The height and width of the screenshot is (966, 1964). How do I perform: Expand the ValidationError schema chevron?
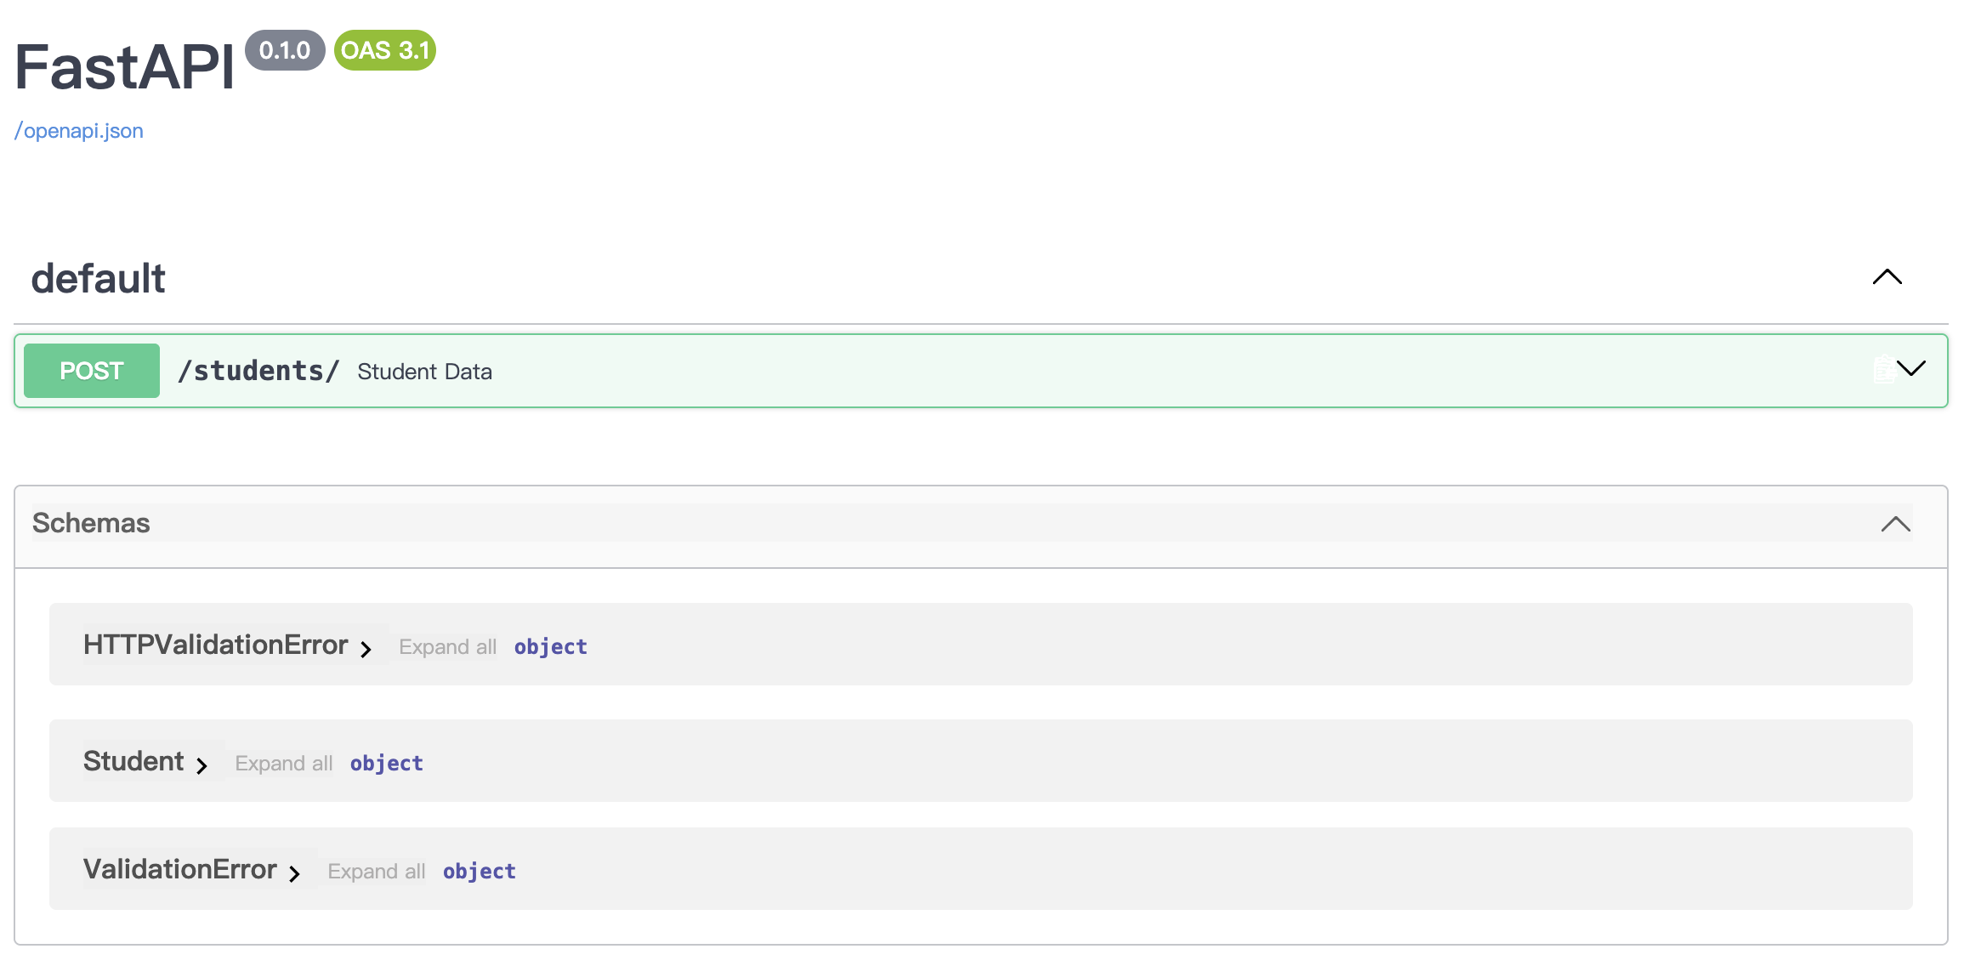coord(295,873)
